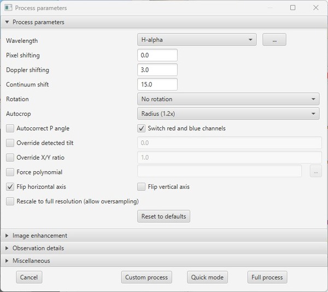
Task: Click Reset to defaults button
Action: pyautogui.click(x=163, y=217)
